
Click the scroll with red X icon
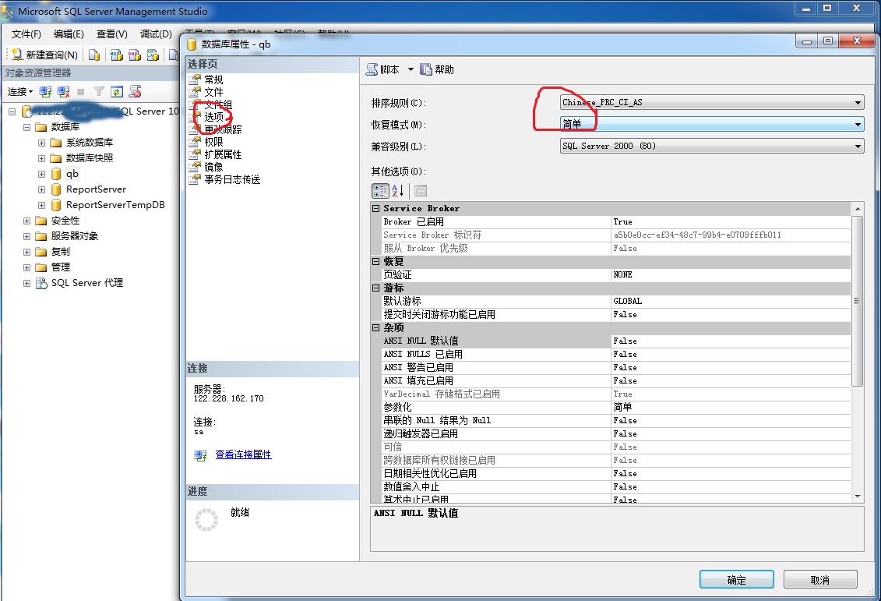tap(135, 92)
